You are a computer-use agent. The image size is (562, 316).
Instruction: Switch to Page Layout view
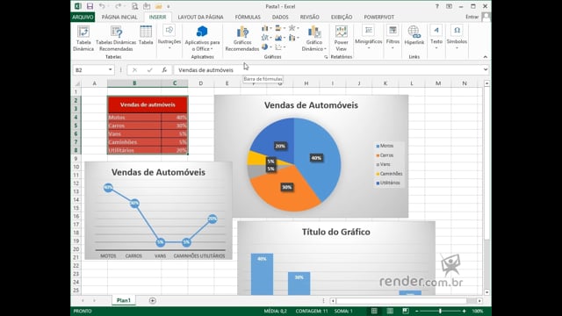390,311
